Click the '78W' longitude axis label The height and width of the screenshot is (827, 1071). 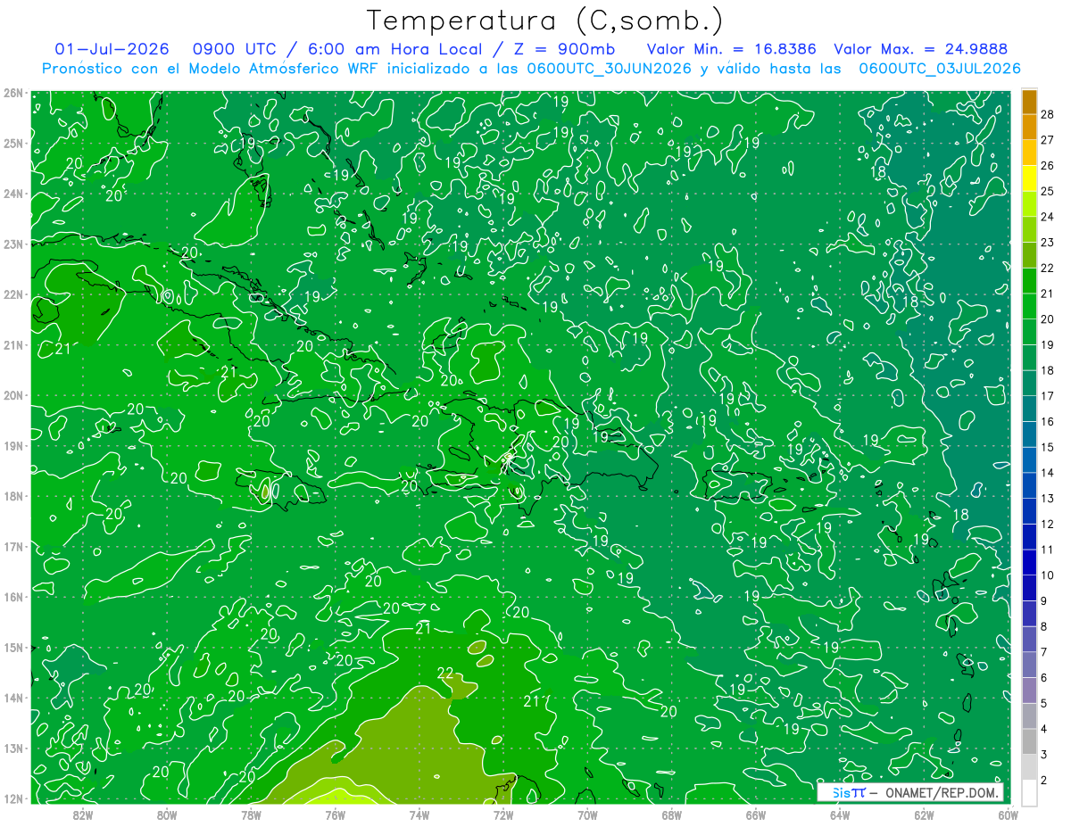[x=251, y=815]
